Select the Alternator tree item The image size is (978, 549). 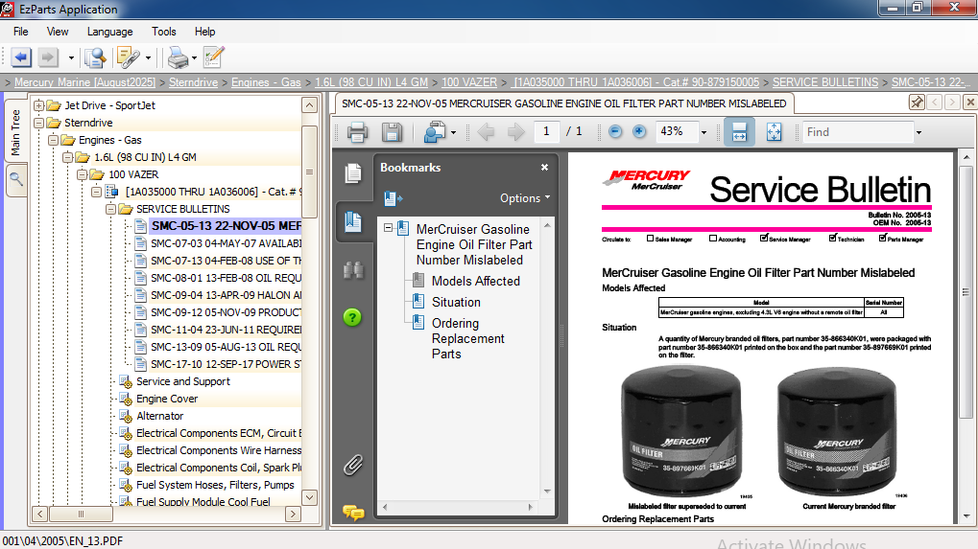tap(159, 416)
